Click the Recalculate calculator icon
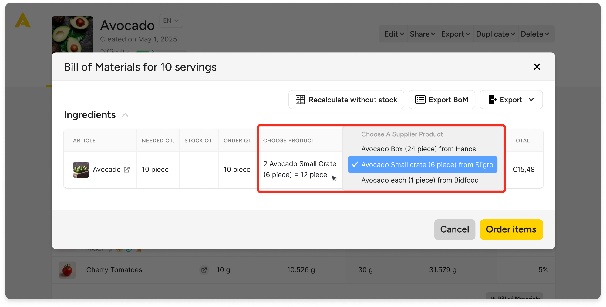Image resolution: width=606 pixels, height=307 pixels. [x=300, y=100]
